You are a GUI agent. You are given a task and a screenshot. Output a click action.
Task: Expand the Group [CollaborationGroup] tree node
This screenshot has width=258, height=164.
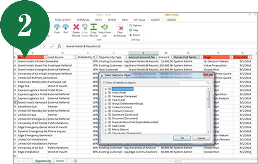point(106,104)
